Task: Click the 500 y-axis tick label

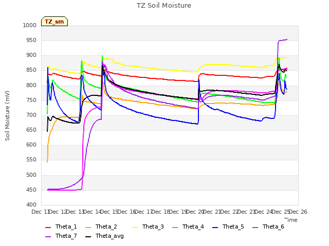Action: coord(31,175)
